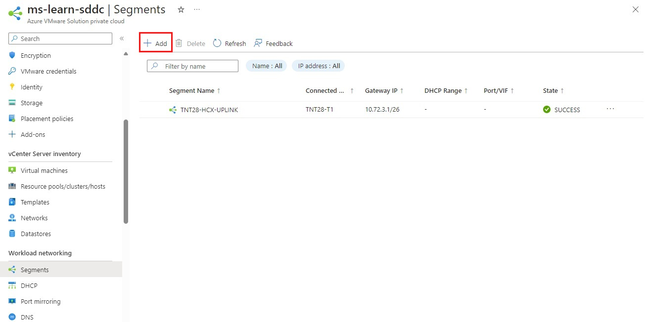The height and width of the screenshot is (322, 645).
Task: Open Port mirroring settings
Action: pyautogui.click(x=40, y=301)
